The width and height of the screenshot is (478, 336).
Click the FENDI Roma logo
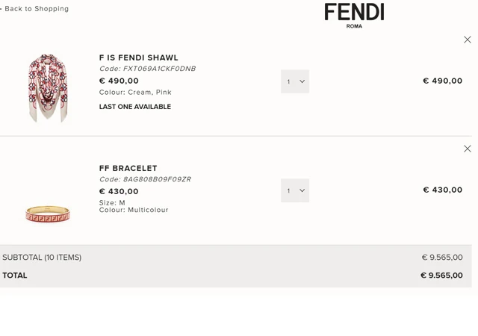(354, 14)
